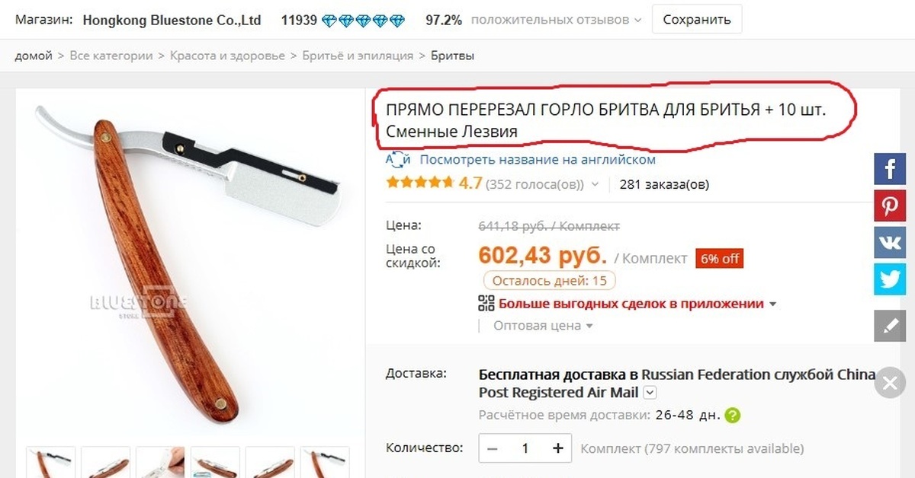
Task: Decrease quantity with minus button
Action: 492,448
